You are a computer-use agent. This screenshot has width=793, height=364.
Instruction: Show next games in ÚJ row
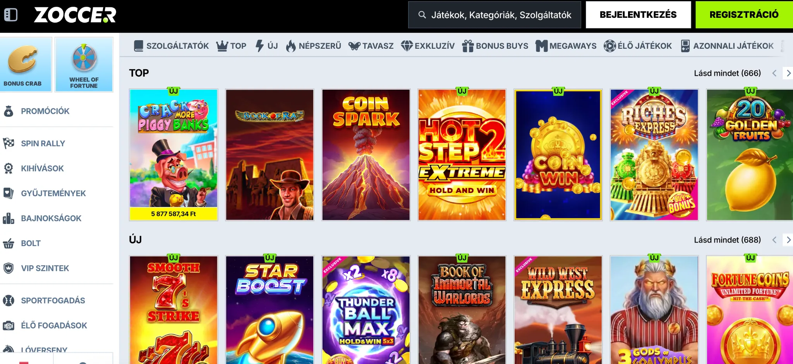coord(788,240)
